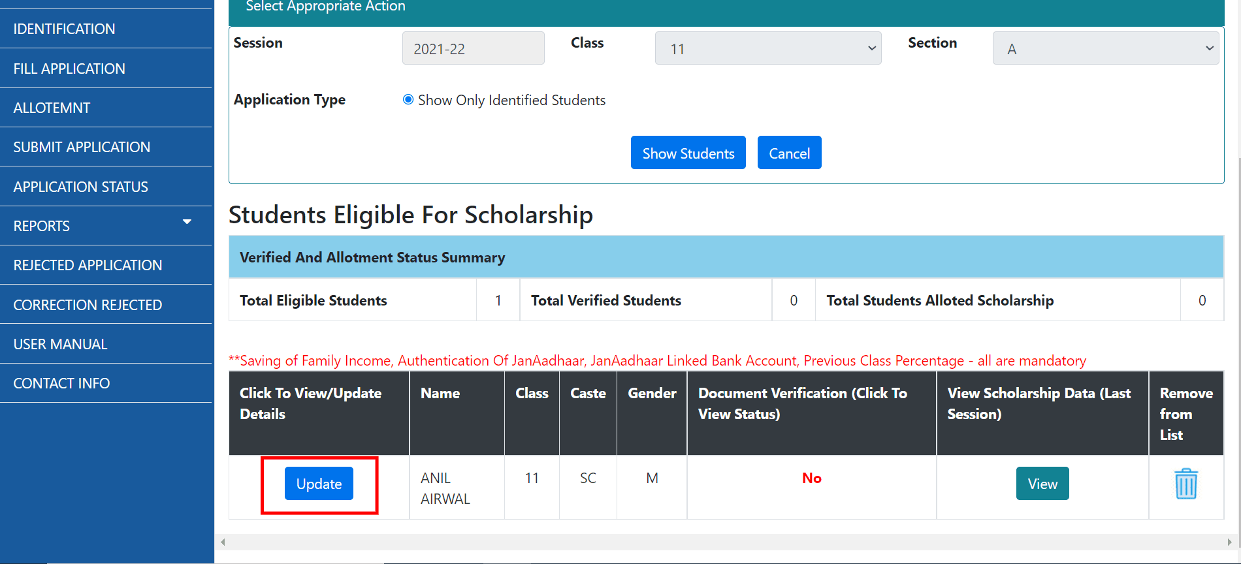This screenshot has width=1241, height=564.
Task: View CORRECTION REJECTED page
Action: coord(88,304)
